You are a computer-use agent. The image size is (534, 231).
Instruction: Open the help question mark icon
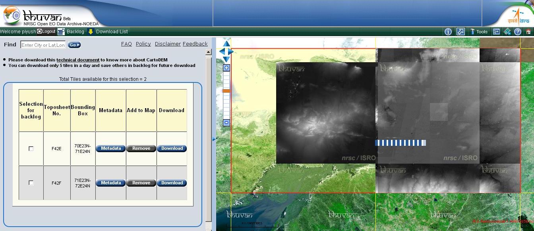(x=518, y=32)
